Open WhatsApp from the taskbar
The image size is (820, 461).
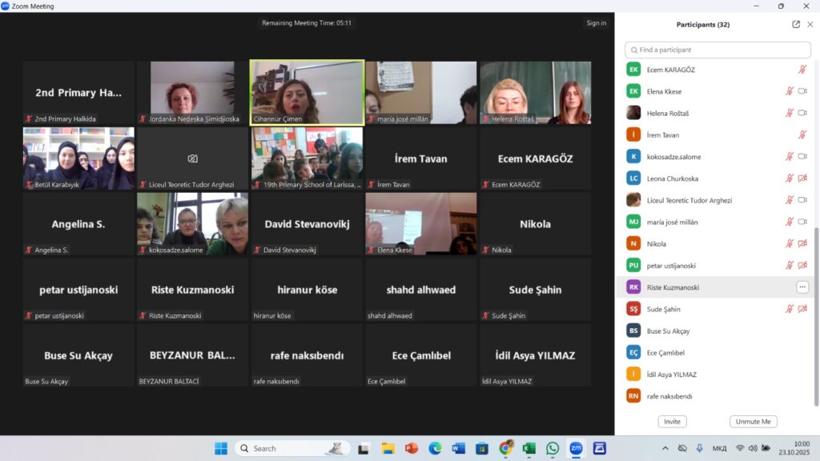552,448
